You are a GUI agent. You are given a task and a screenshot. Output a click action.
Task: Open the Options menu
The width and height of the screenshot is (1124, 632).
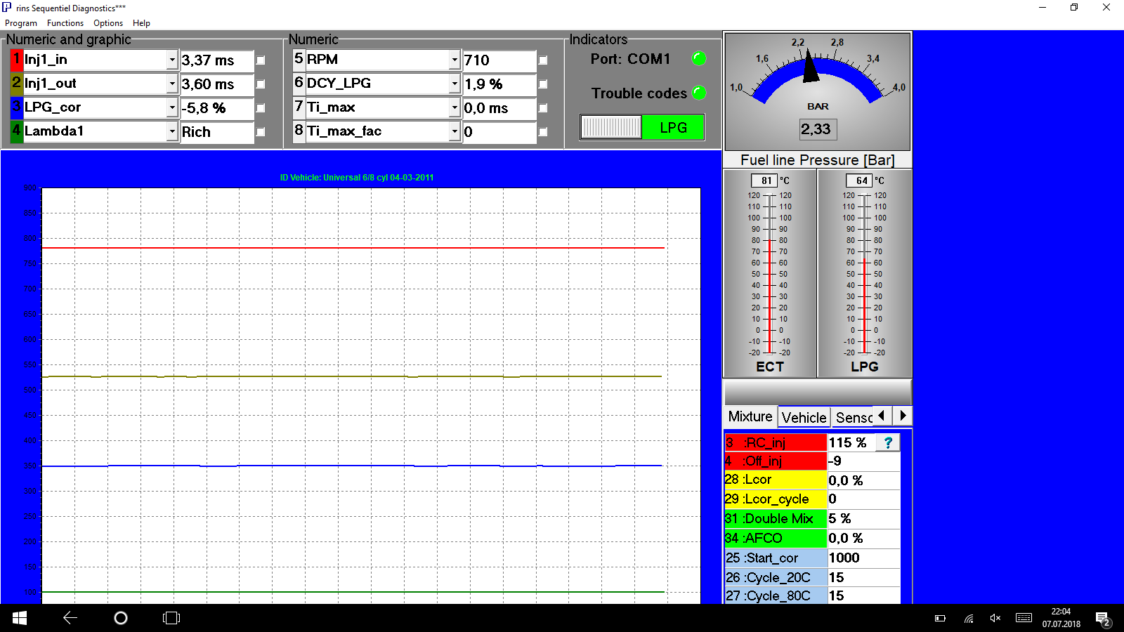[108, 23]
